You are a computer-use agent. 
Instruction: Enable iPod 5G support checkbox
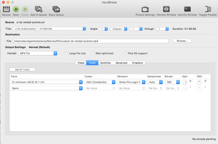point(125,53)
